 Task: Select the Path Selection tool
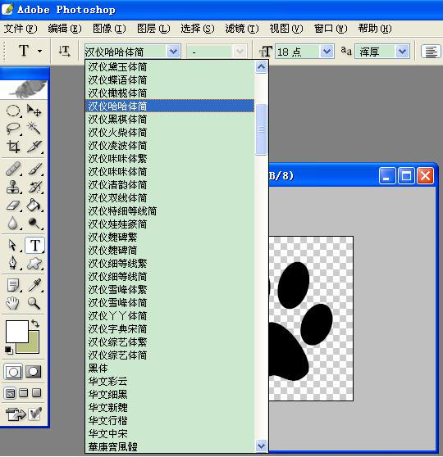tap(13, 245)
